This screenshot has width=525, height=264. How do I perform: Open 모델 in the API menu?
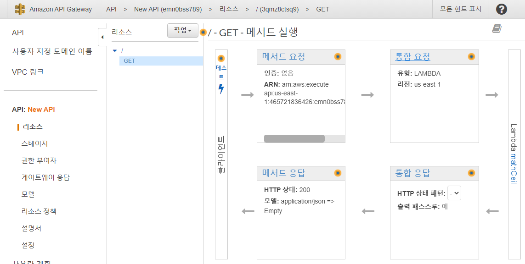coord(28,194)
